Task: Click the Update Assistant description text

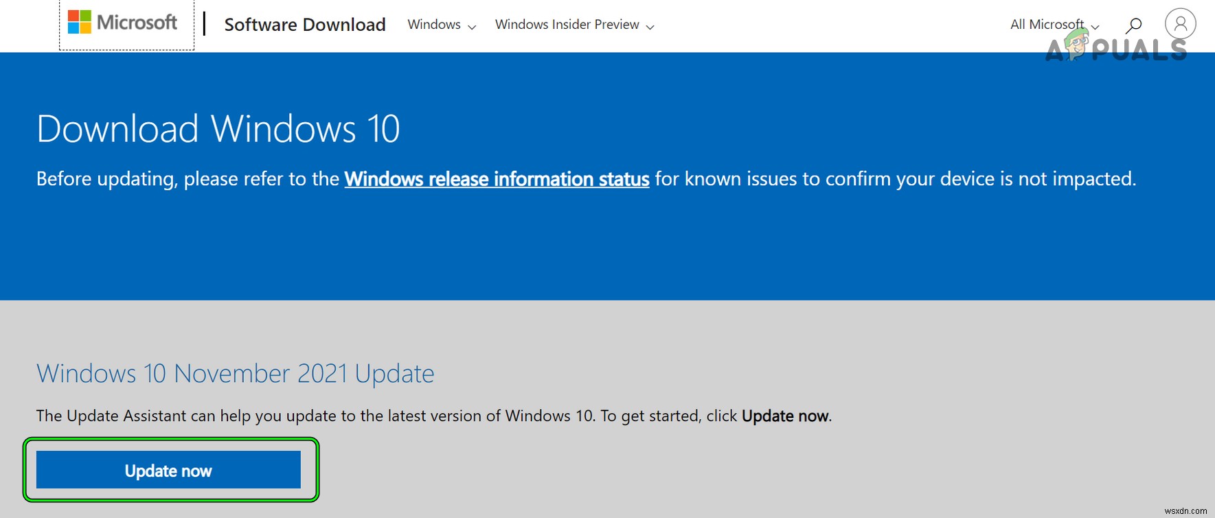Action: (x=433, y=416)
